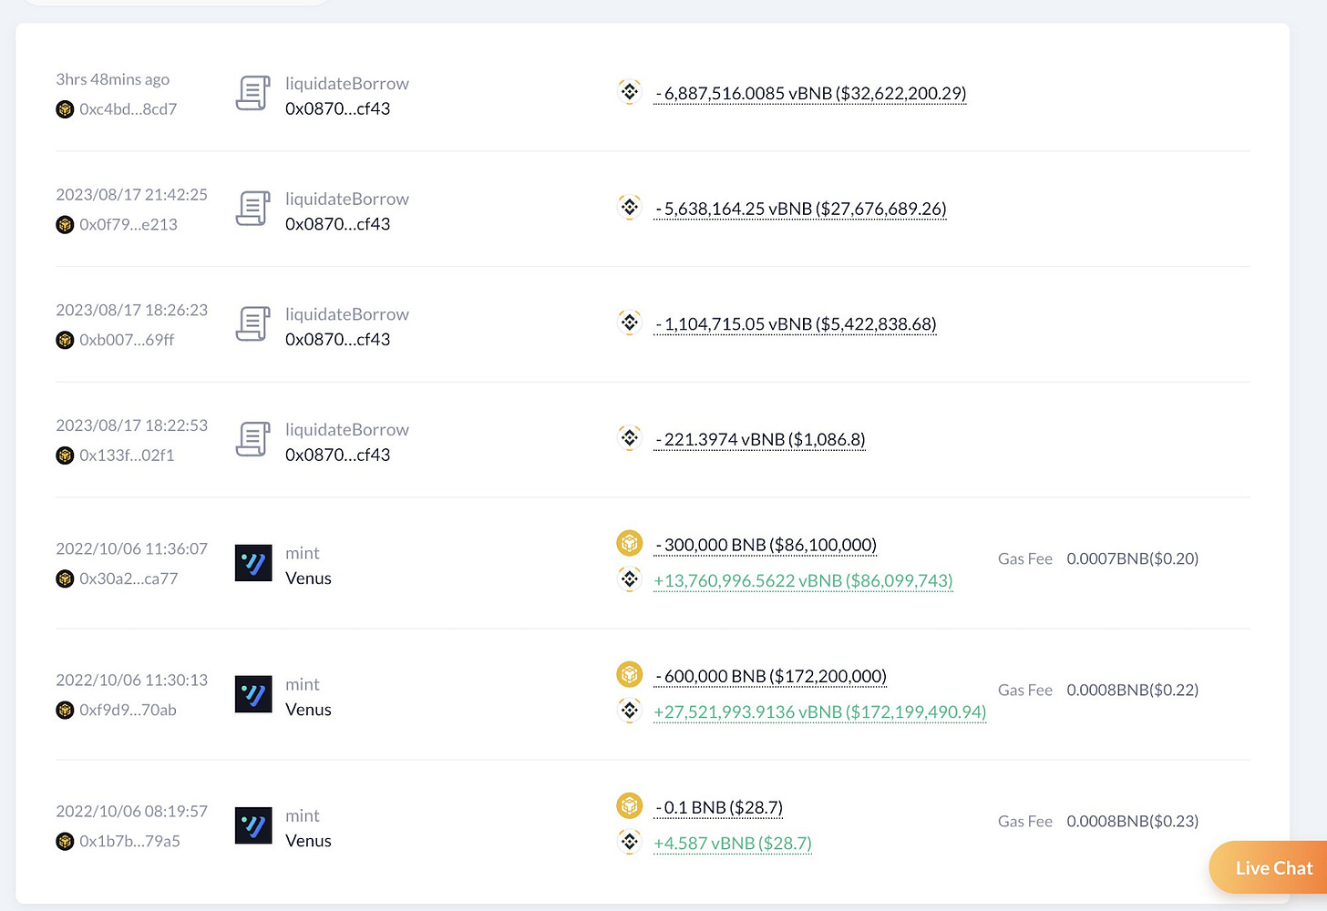Click contract address 0x0870...cf43 in 3hrs 48mins row

coord(337,109)
